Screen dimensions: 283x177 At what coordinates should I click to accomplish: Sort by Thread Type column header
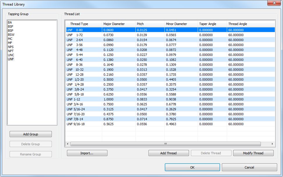coord(84,24)
